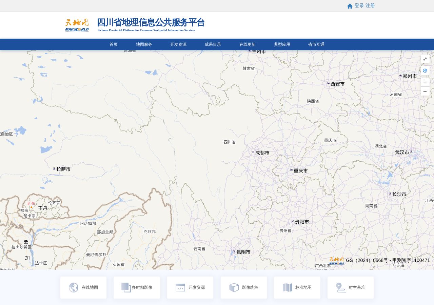
Task: Click the 多时相影像 layered squares icon
Action: click(126, 287)
